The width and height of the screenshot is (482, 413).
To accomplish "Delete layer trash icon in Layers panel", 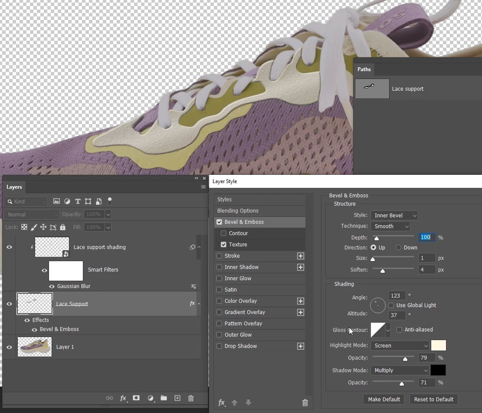I will [190, 398].
